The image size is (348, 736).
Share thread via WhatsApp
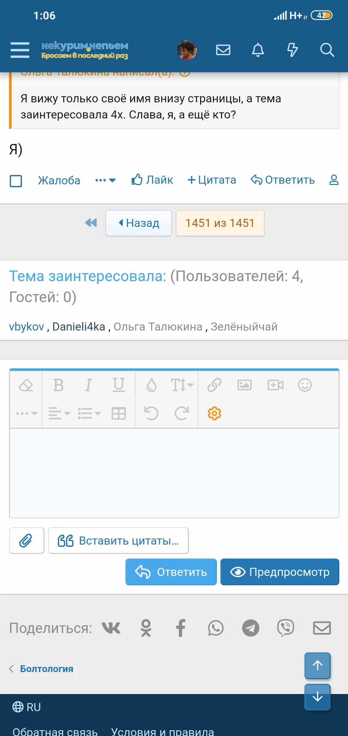tap(216, 628)
